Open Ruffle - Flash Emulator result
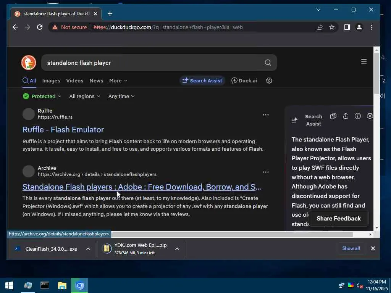 (x=63, y=130)
